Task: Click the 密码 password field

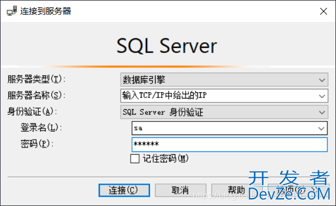Action: click(x=229, y=145)
